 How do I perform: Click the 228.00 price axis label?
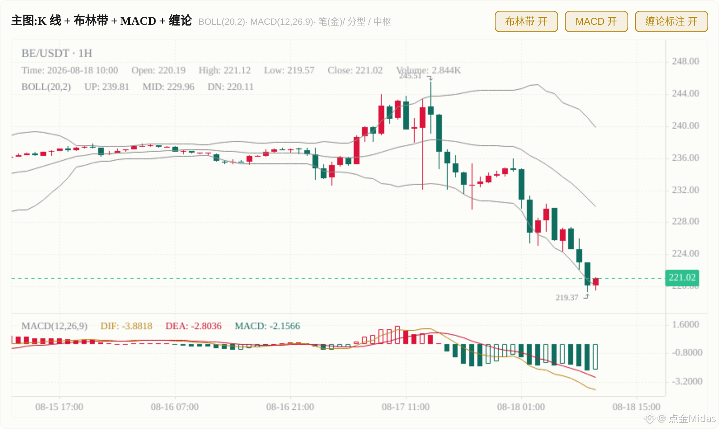pyautogui.click(x=686, y=222)
